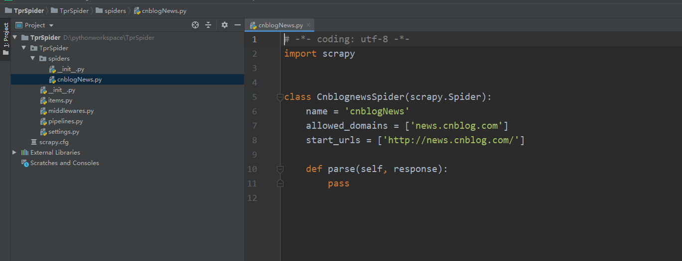Screen dimensions: 682x261
Task: Select __init__.py inside spiders folder
Action: (x=128, y=69)
